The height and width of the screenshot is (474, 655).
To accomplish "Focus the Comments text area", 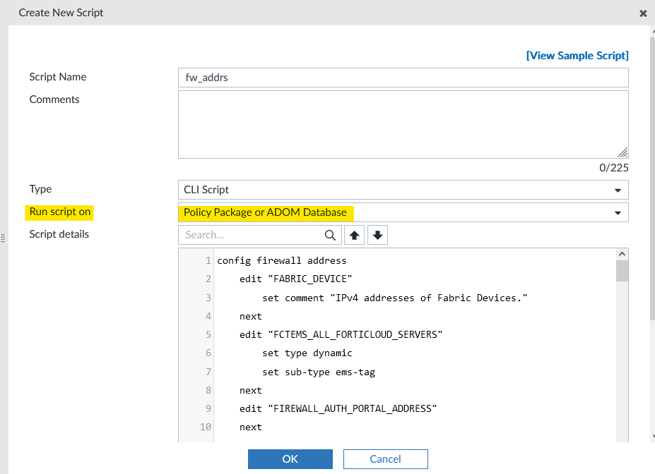I will (x=403, y=124).
